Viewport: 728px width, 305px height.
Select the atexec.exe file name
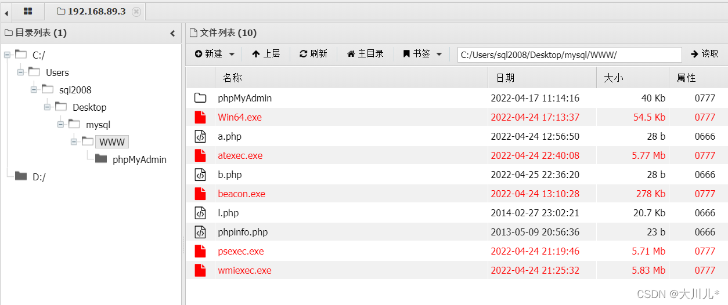point(240,155)
